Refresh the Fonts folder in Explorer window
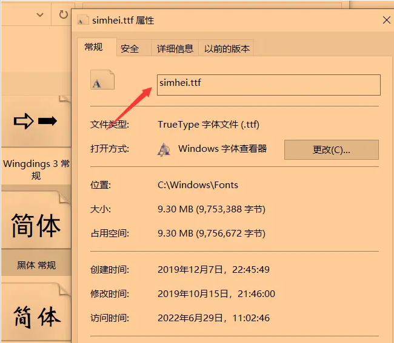The height and width of the screenshot is (343, 394). click(63, 15)
